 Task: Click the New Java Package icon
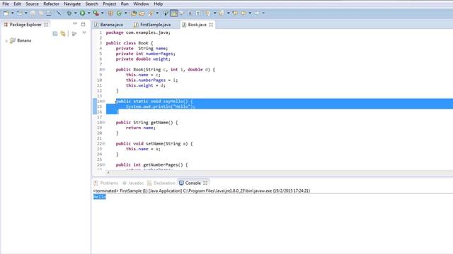[110, 13]
